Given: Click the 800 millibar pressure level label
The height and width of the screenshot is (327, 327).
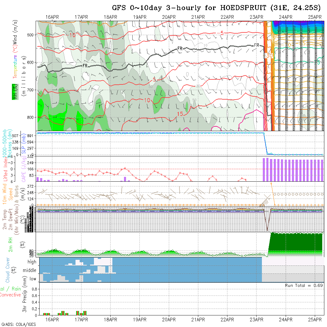Looking at the screenshot, I should click(x=30, y=117).
